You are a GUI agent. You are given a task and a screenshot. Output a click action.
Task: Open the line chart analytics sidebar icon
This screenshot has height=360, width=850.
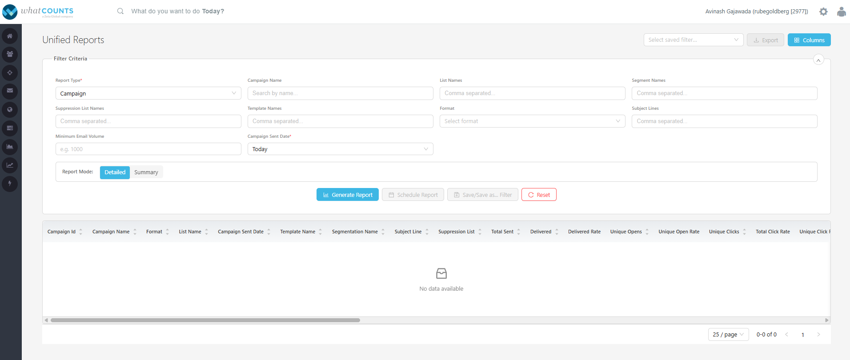click(10, 165)
